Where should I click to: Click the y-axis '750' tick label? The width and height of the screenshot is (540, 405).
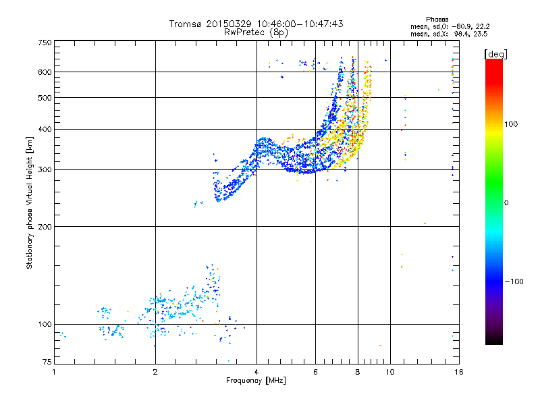pos(45,43)
